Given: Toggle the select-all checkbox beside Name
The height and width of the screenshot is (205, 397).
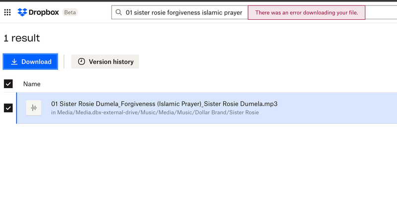Looking at the screenshot, I should tap(8, 84).
